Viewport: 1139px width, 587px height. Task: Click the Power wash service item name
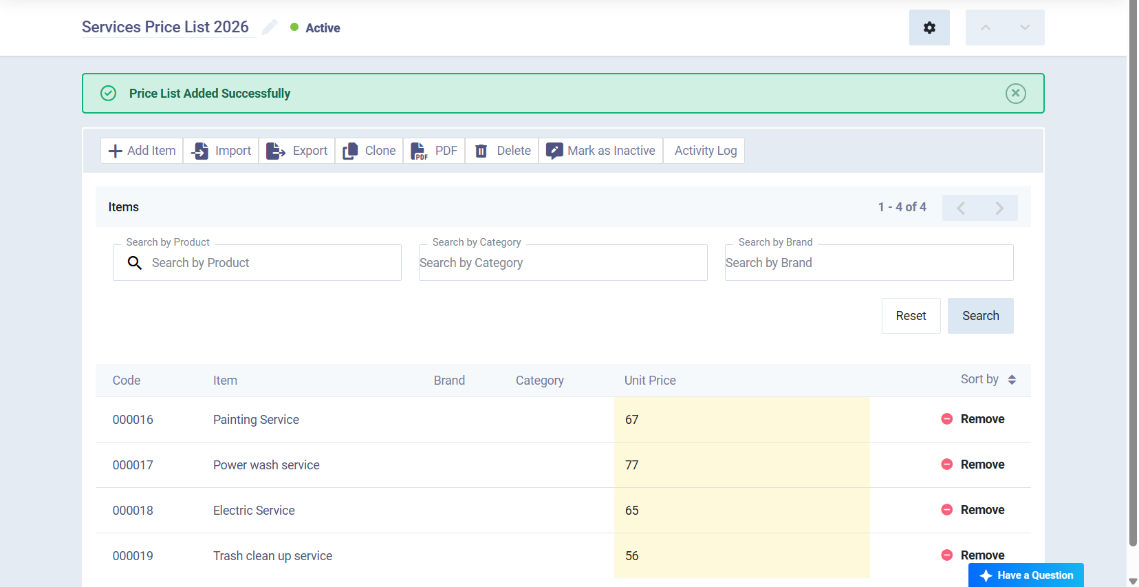[266, 465]
